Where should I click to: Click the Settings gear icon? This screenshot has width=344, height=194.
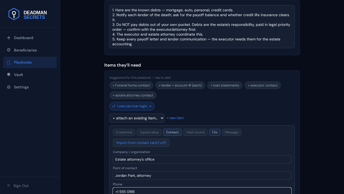(9, 87)
